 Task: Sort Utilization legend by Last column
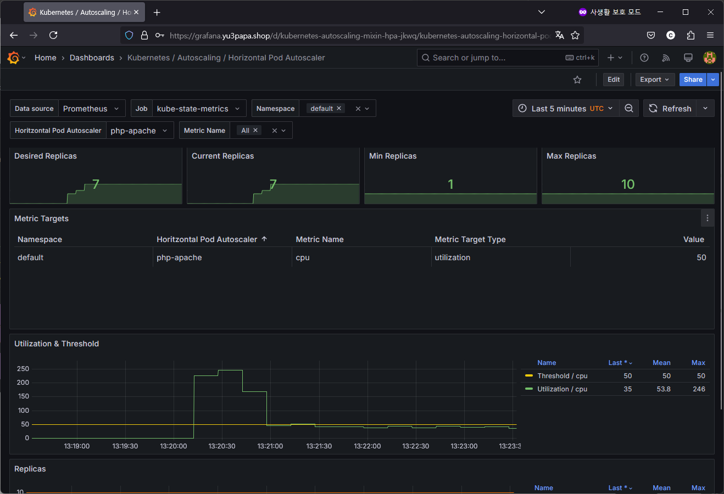tap(620, 363)
